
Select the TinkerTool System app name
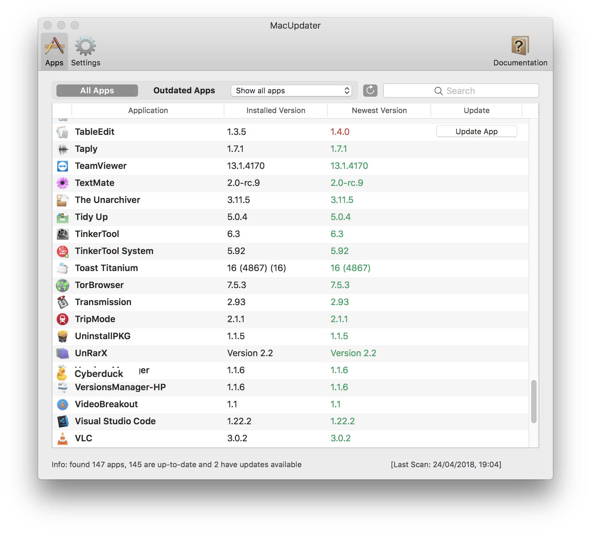[x=114, y=251]
